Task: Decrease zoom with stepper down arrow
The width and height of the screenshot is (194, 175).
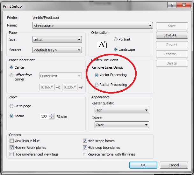Action: point(52,118)
